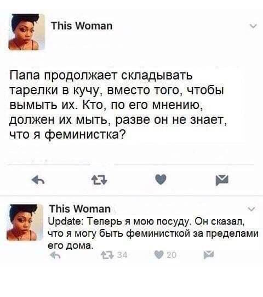Open This Woman profile from Update tweet
Screen dimensions: 263x297
(80, 209)
